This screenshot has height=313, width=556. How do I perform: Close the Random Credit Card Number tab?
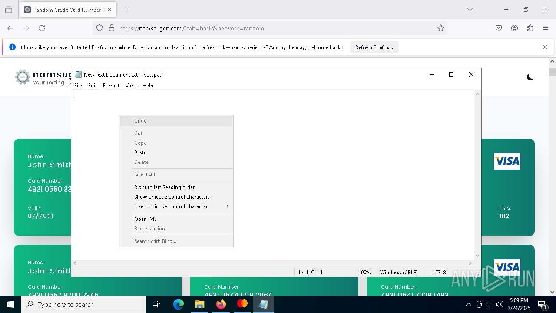point(109,10)
